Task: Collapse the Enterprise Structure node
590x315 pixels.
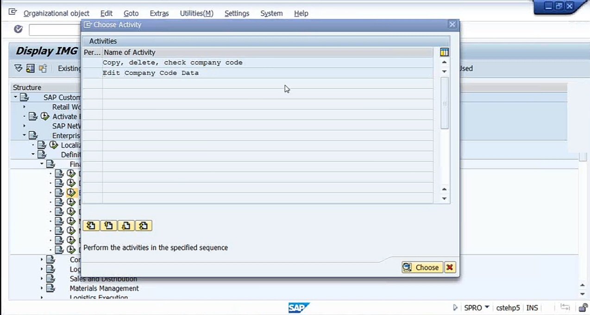Action: coord(25,136)
